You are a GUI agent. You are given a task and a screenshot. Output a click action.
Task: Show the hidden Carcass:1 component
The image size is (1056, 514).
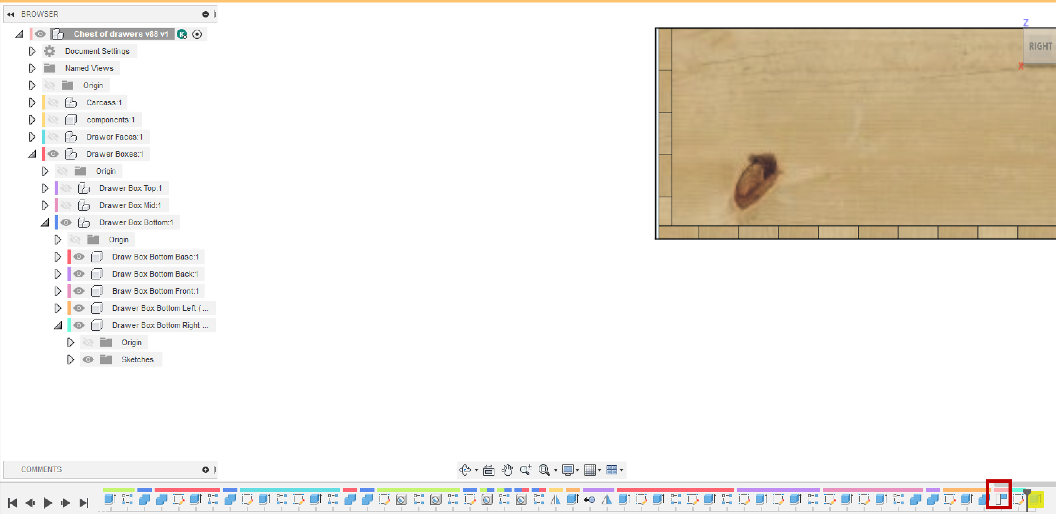pos(54,102)
